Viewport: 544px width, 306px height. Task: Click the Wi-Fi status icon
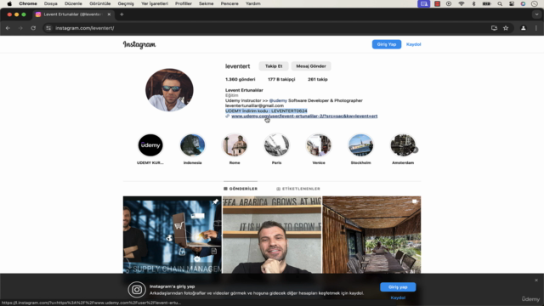click(461, 3)
